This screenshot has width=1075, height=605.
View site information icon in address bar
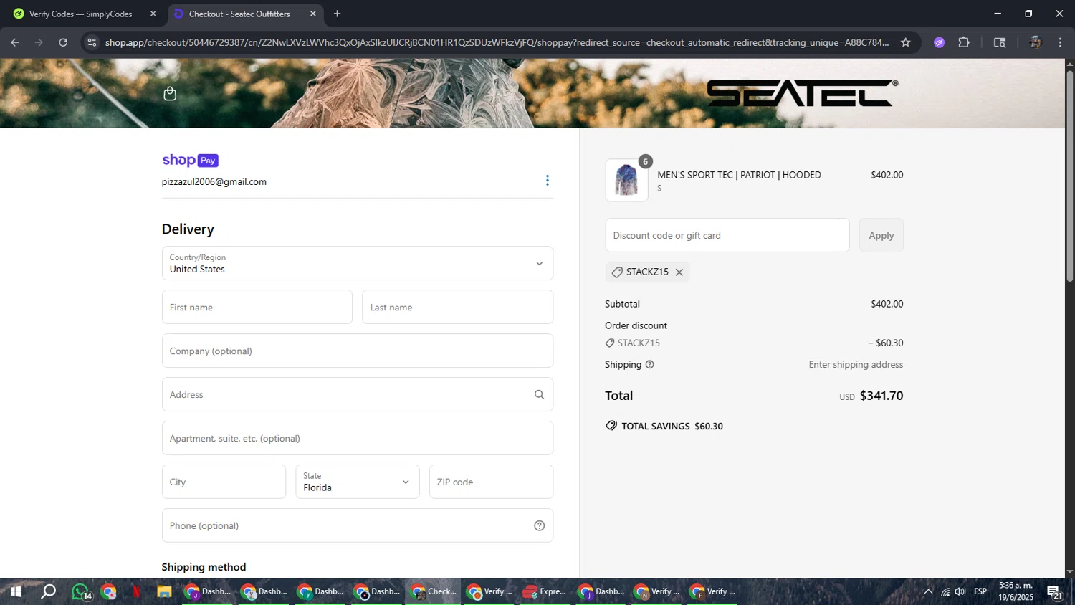click(x=92, y=42)
